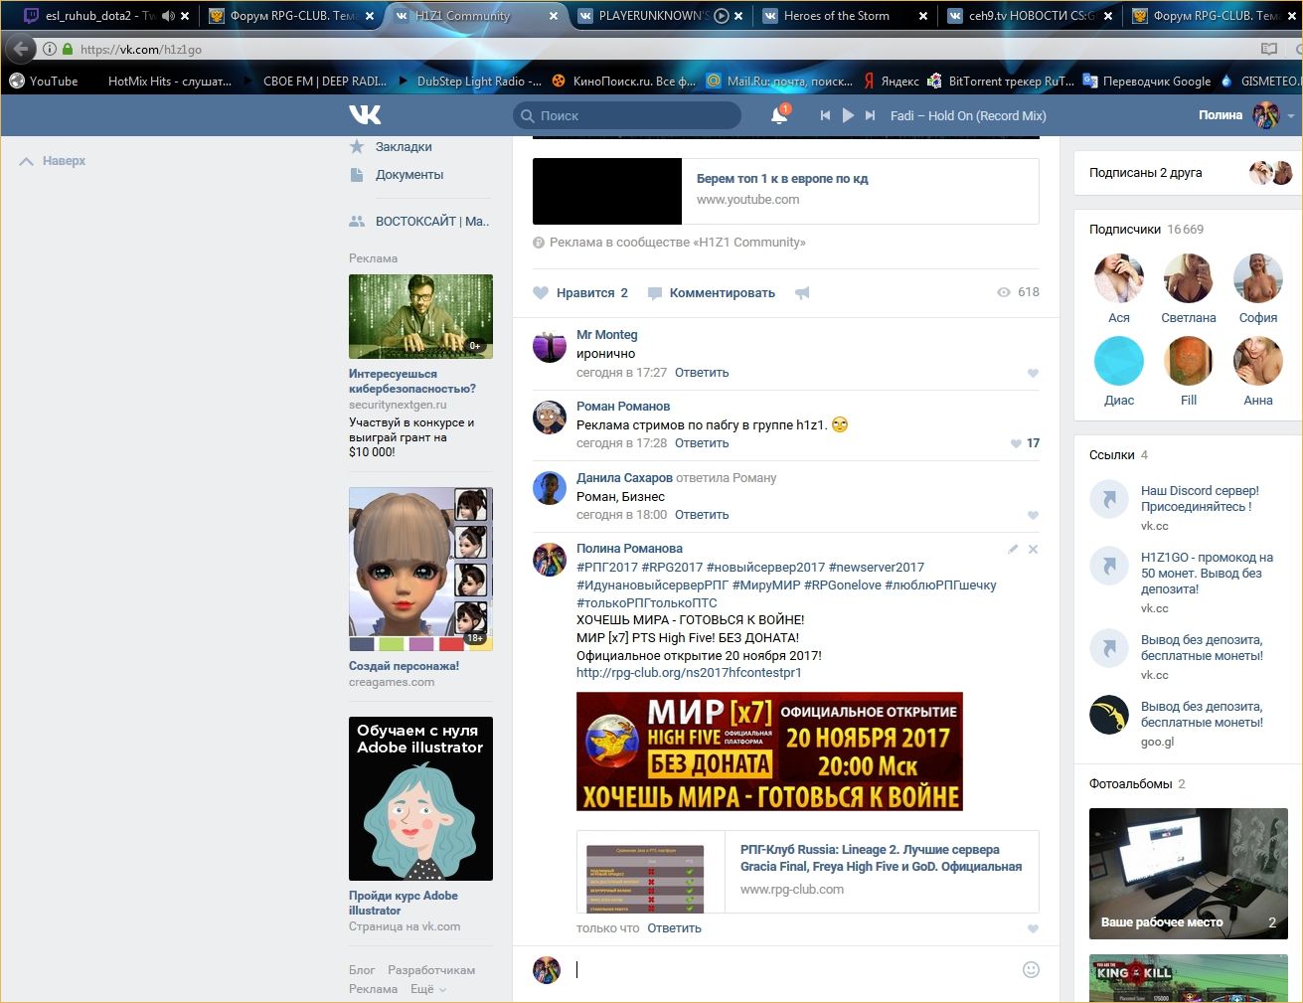This screenshot has width=1303, height=1003.
Task: Open the Полина profile menu arrow
Action: coord(1291,116)
